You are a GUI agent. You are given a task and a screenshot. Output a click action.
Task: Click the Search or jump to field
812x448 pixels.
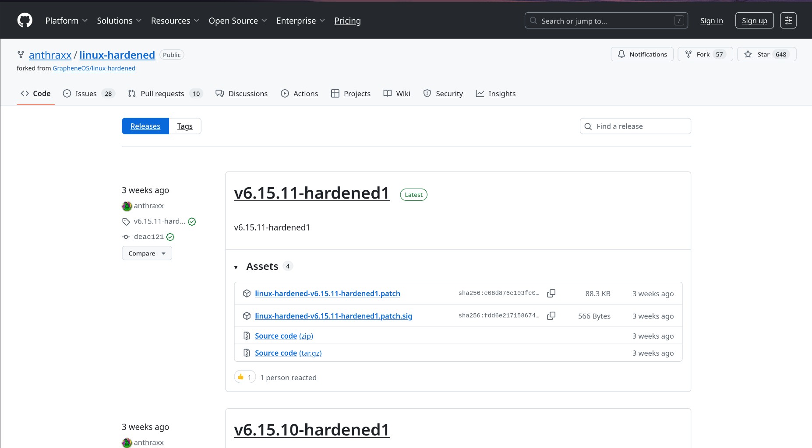pyautogui.click(x=606, y=21)
